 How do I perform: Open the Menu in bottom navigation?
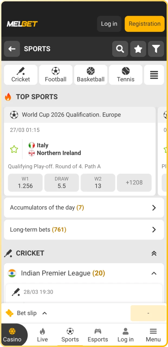pos(153,334)
